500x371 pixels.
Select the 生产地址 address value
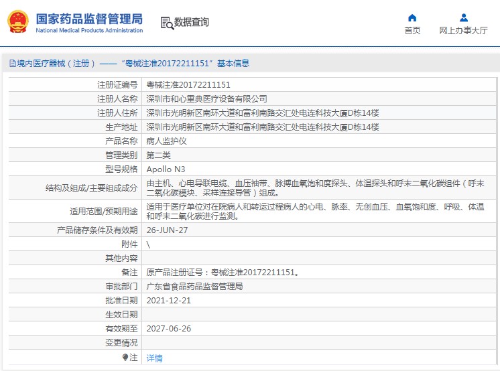[263, 127]
